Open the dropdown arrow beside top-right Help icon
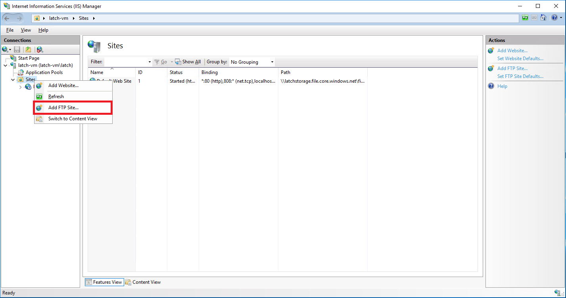The height and width of the screenshot is (298, 566). (x=560, y=18)
